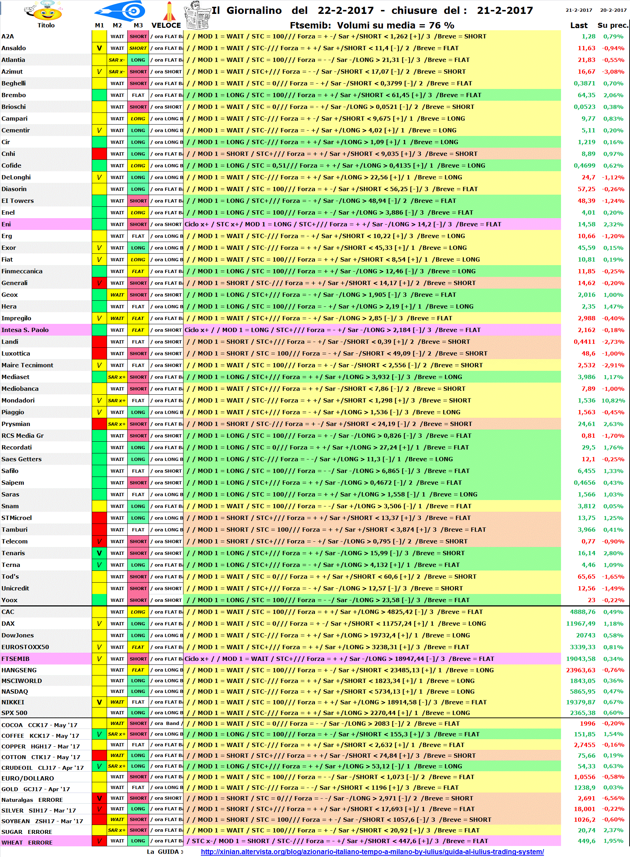Click the V mark in Tenaris green M1 cell
Screen dimensions: 630x857
click(99, 553)
